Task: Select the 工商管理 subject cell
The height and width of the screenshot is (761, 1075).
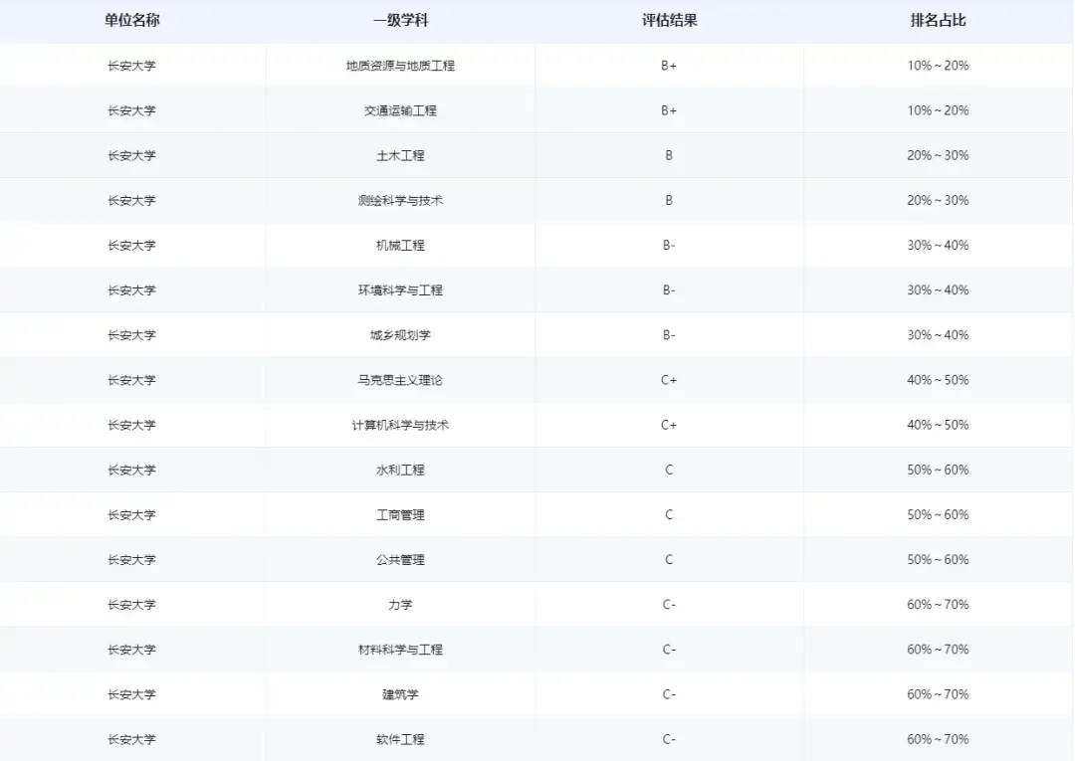Action: coord(400,515)
